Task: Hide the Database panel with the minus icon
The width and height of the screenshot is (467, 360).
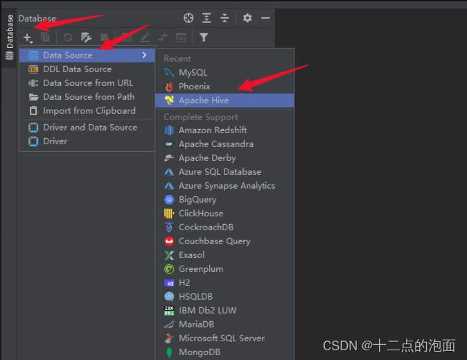Action: [x=265, y=18]
